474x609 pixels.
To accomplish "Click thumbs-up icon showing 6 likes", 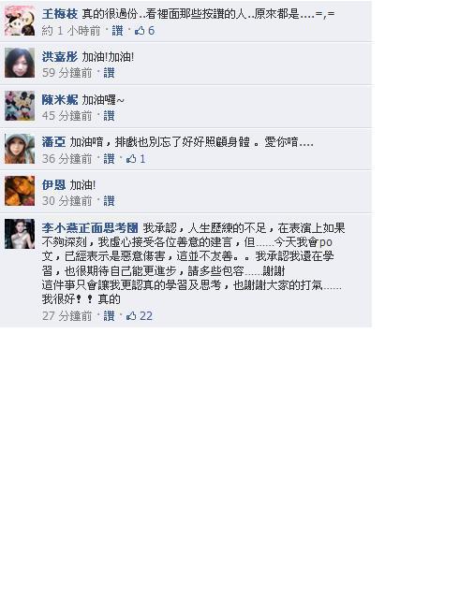I will (140, 31).
